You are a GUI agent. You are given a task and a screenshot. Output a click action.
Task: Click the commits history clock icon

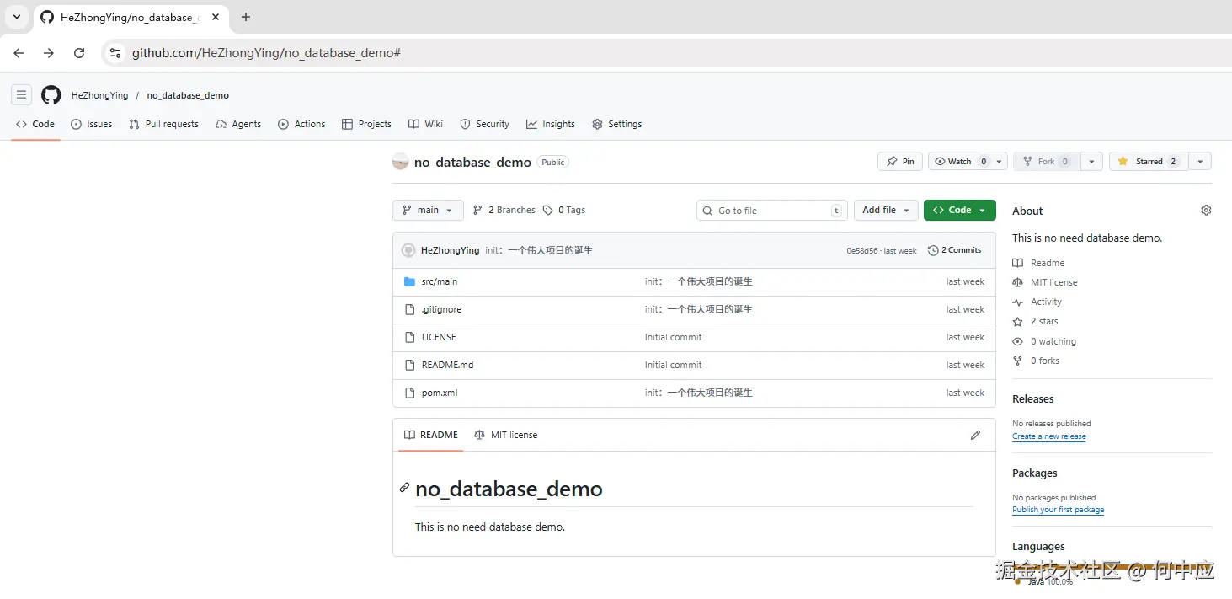(933, 250)
